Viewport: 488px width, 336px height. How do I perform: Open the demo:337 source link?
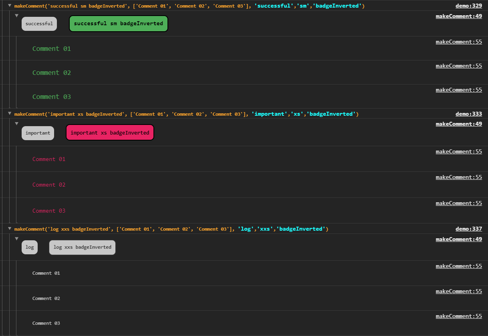469,229
